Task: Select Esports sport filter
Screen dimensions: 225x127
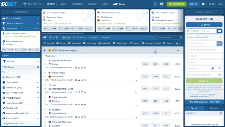Action: tap(168, 43)
